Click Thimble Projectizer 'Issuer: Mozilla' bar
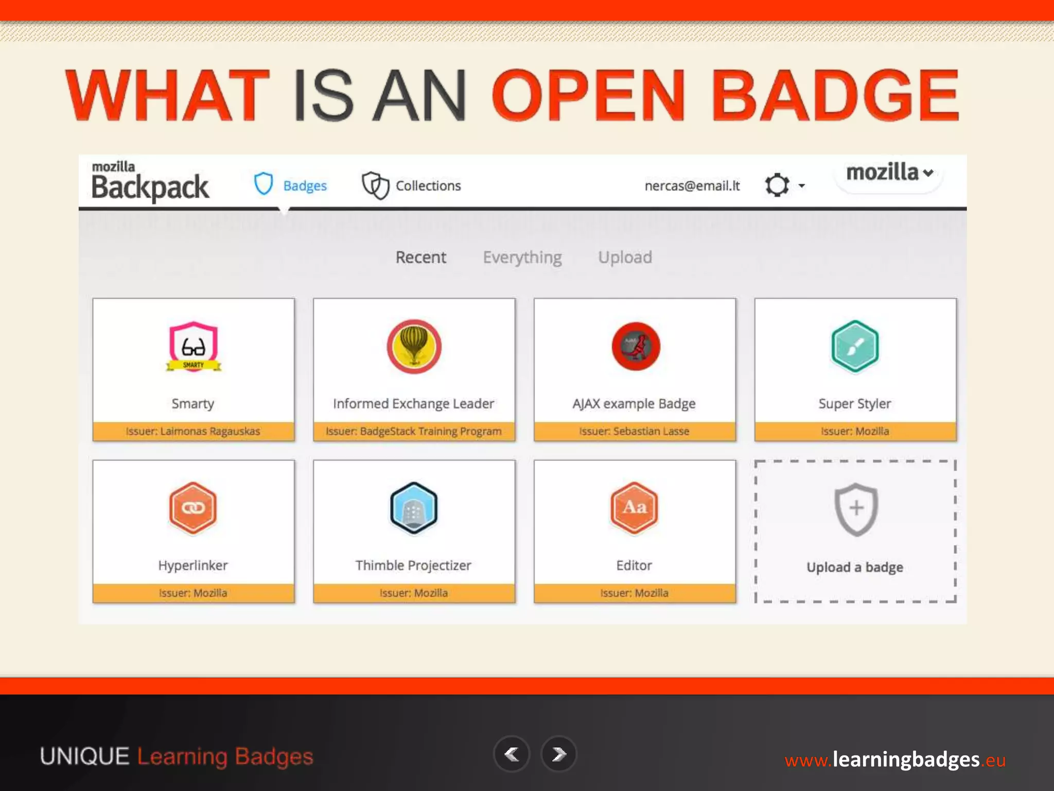The image size is (1054, 791). (414, 593)
